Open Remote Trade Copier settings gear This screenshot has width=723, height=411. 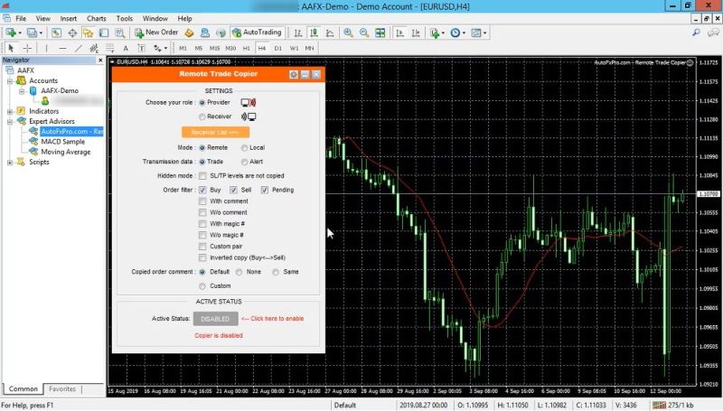tap(294, 74)
